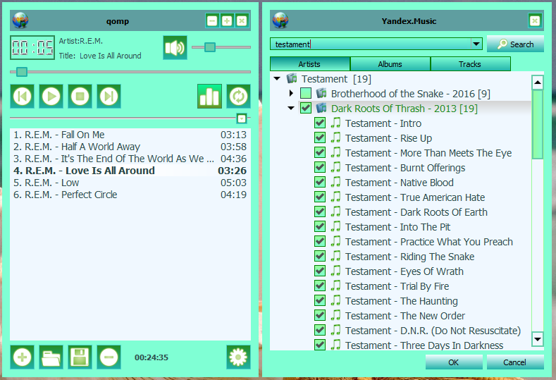Click music note icon beside Native Blood
The image size is (556, 380).
[x=335, y=182]
